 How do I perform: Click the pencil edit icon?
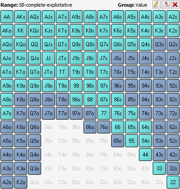[x=156, y=4]
